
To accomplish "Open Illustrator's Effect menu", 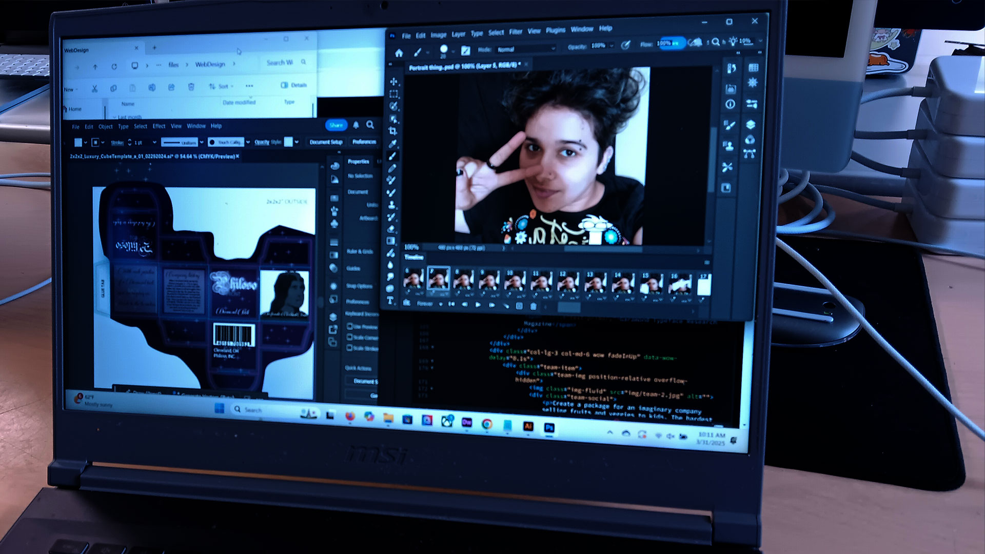I will click(159, 126).
